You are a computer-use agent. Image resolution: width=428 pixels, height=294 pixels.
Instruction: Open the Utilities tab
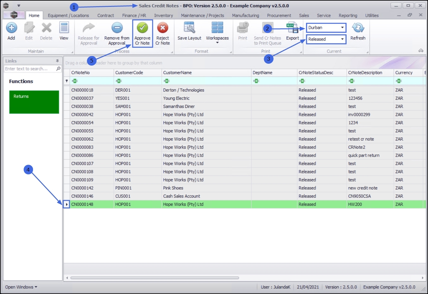pos(372,16)
